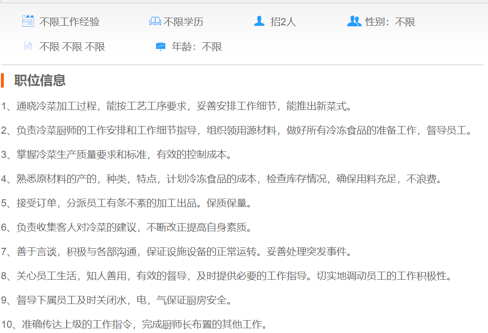This screenshot has height=333, width=488.
Task: Click the two-person icon beside 性别:不限
Action: [354, 21]
